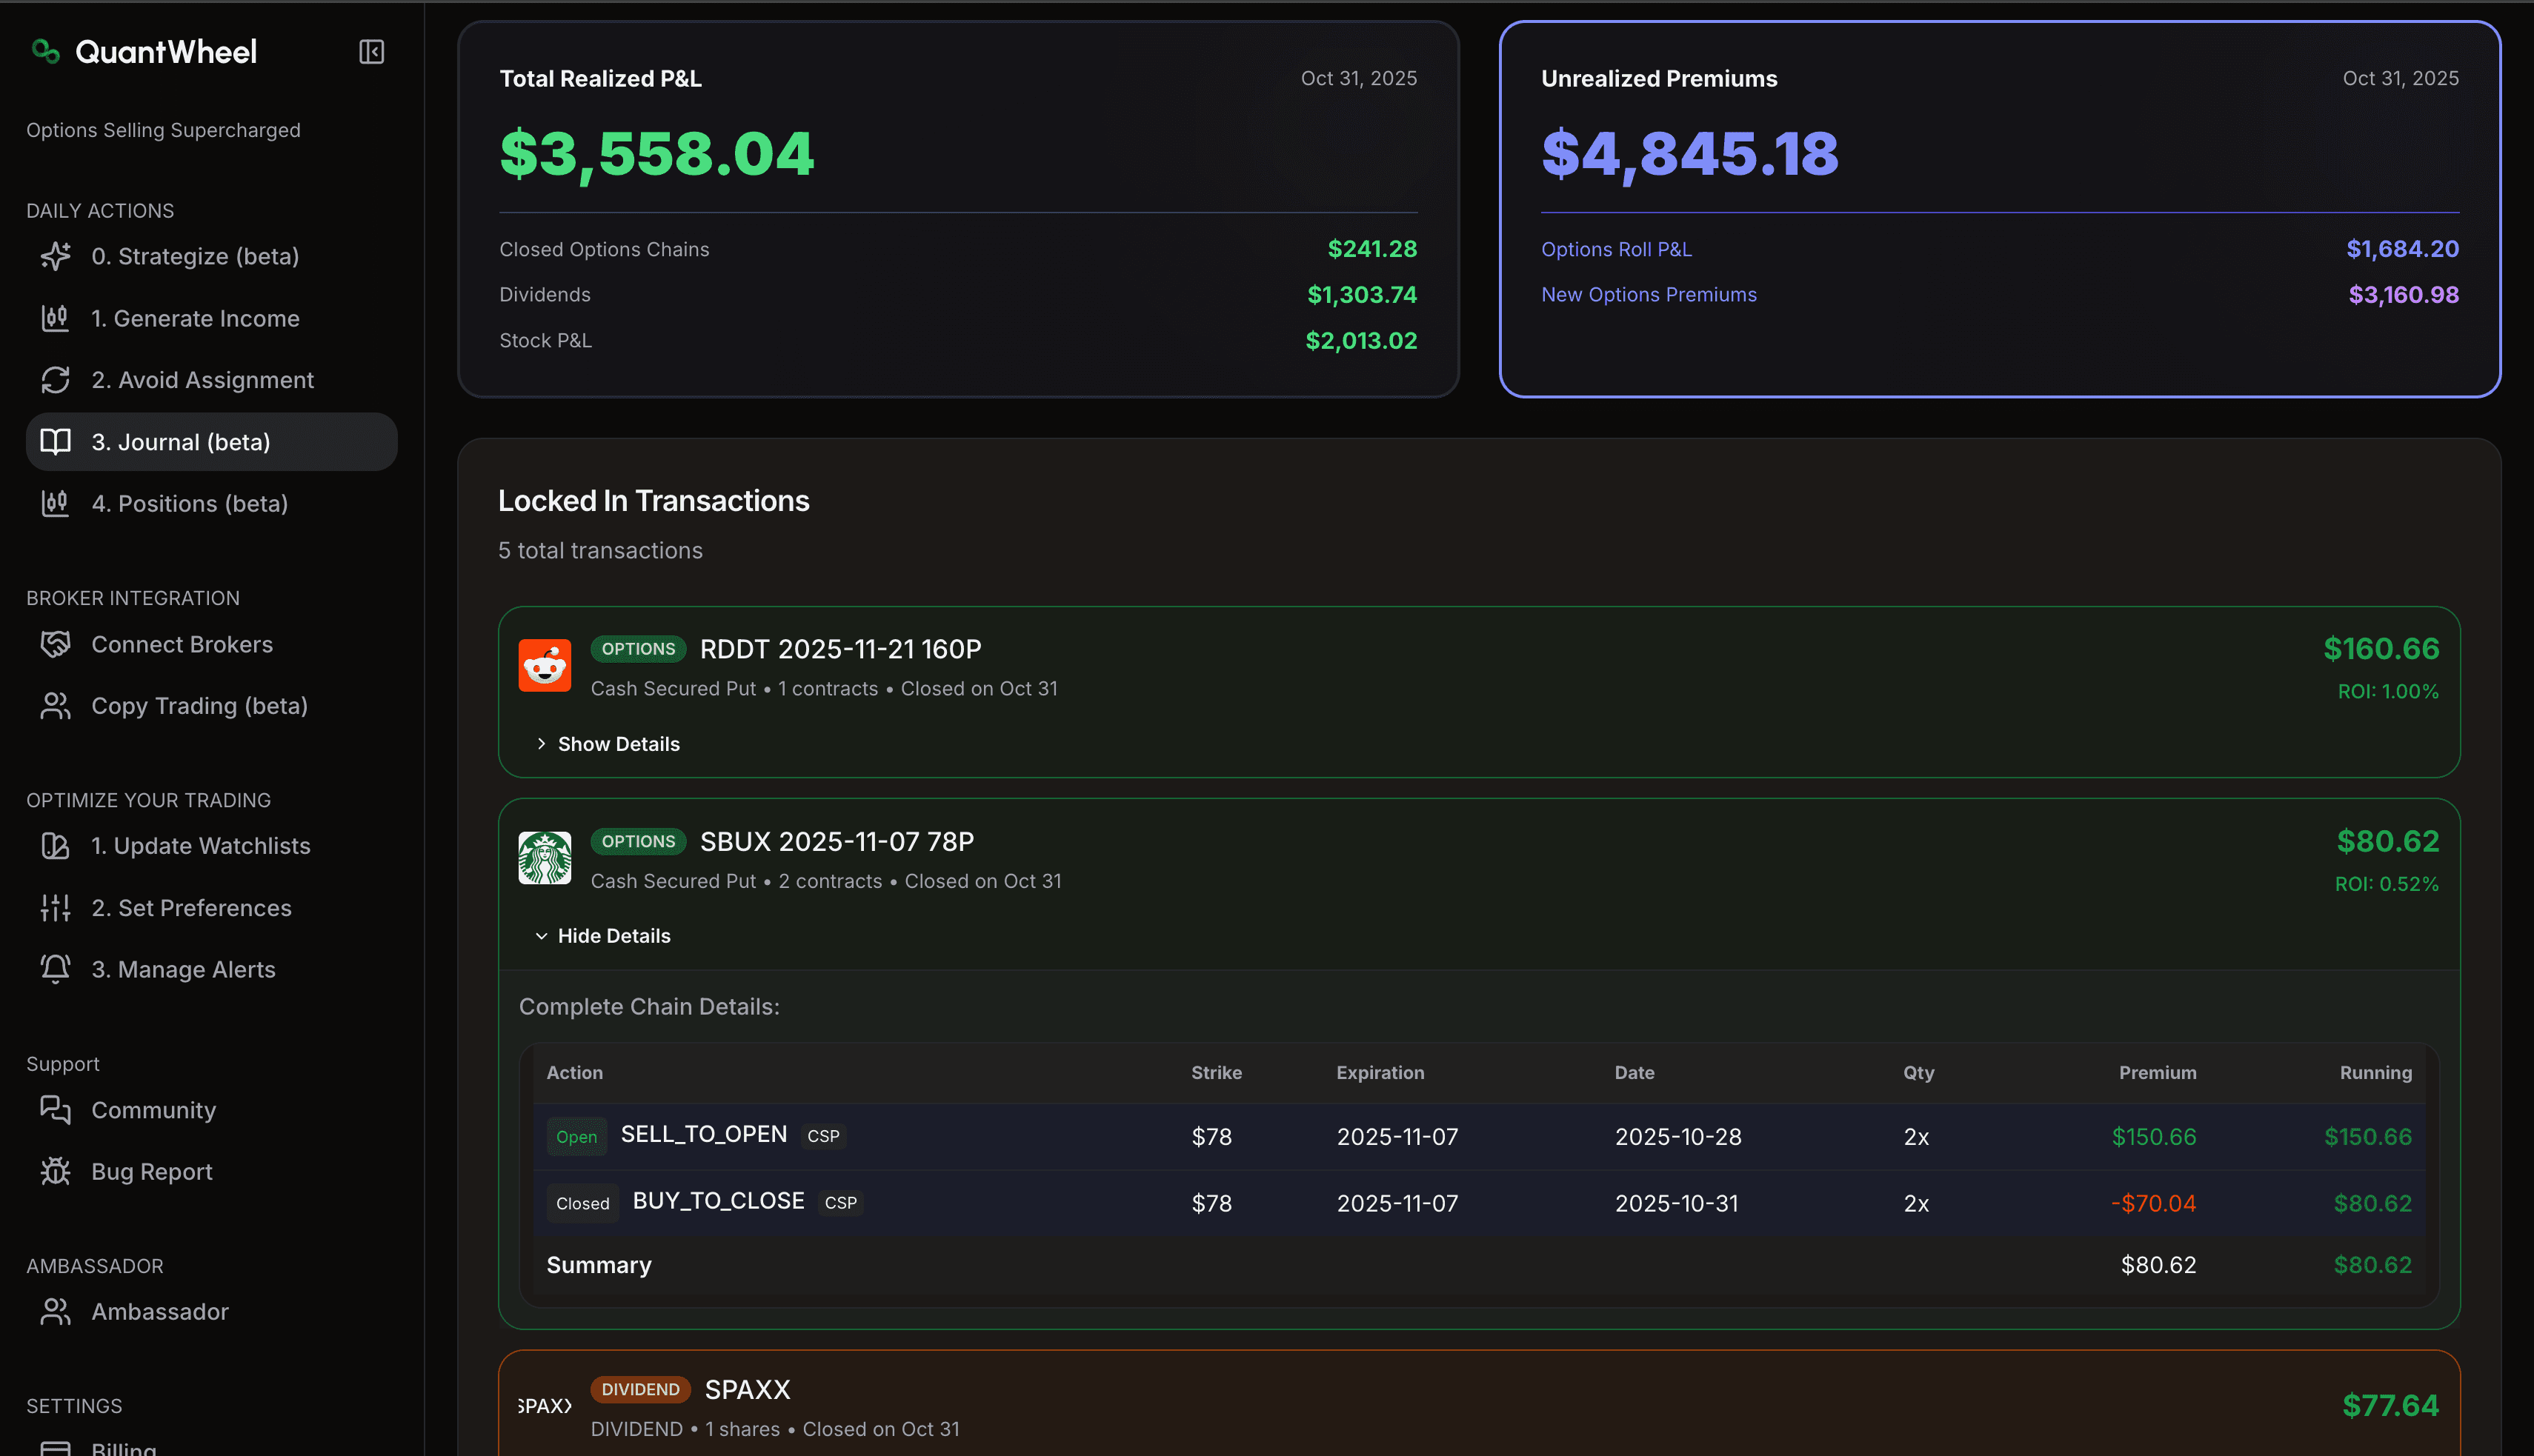The height and width of the screenshot is (1456, 2534).
Task: Click the QuantWheel logo
Action: (143, 51)
